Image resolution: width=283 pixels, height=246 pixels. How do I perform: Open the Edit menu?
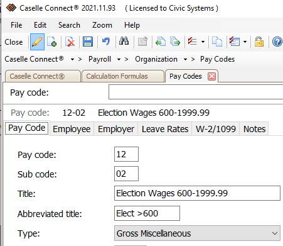click(40, 25)
